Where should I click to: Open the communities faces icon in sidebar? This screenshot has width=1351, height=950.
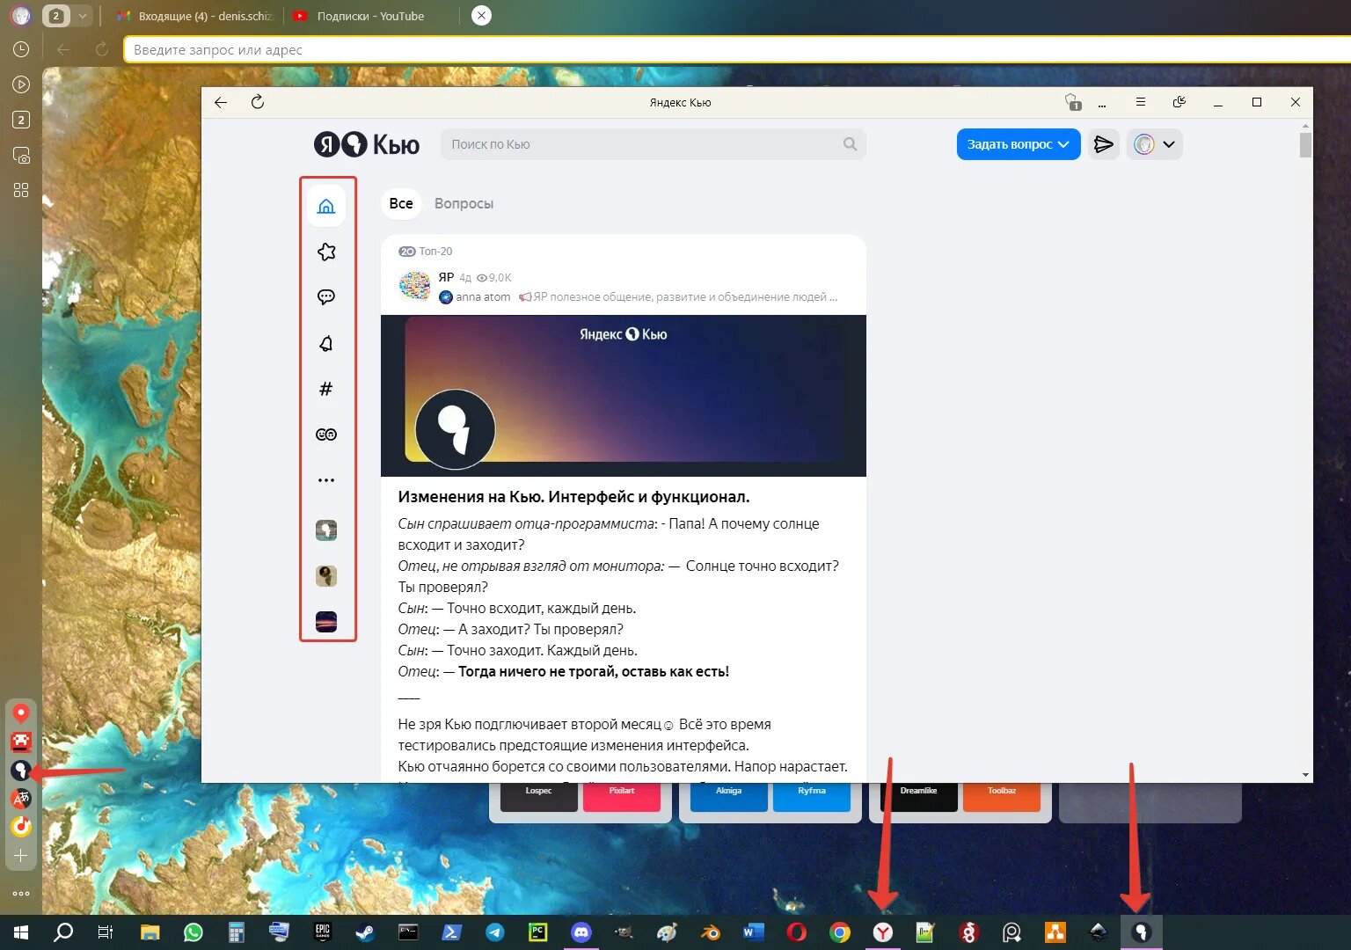326,435
